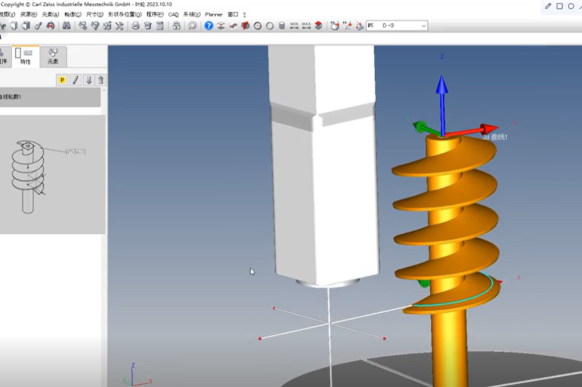
Task: Open the 构造(C) menu
Action: [x=73, y=14]
